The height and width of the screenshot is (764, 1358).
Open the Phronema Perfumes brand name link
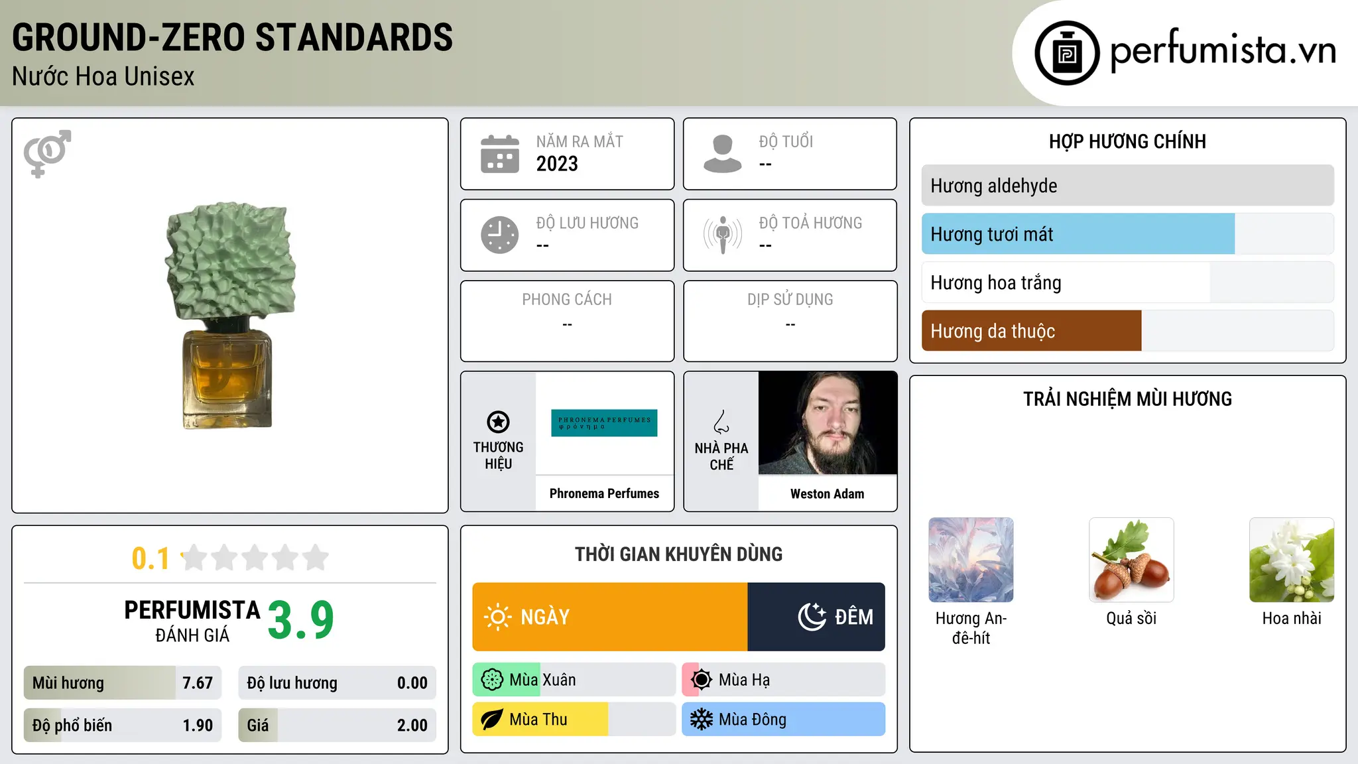pyautogui.click(x=604, y=493)
